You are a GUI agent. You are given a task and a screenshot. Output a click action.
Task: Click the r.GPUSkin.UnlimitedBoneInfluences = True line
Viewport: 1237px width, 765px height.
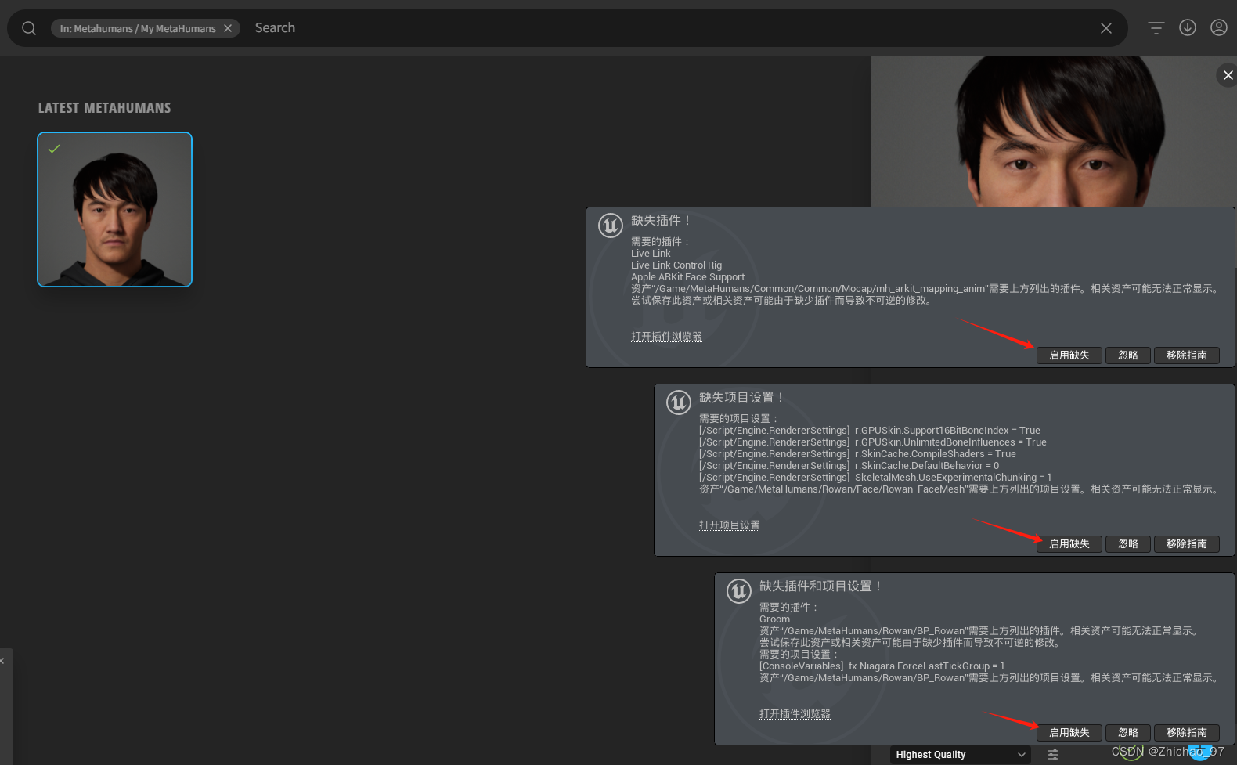pos(873,442)
